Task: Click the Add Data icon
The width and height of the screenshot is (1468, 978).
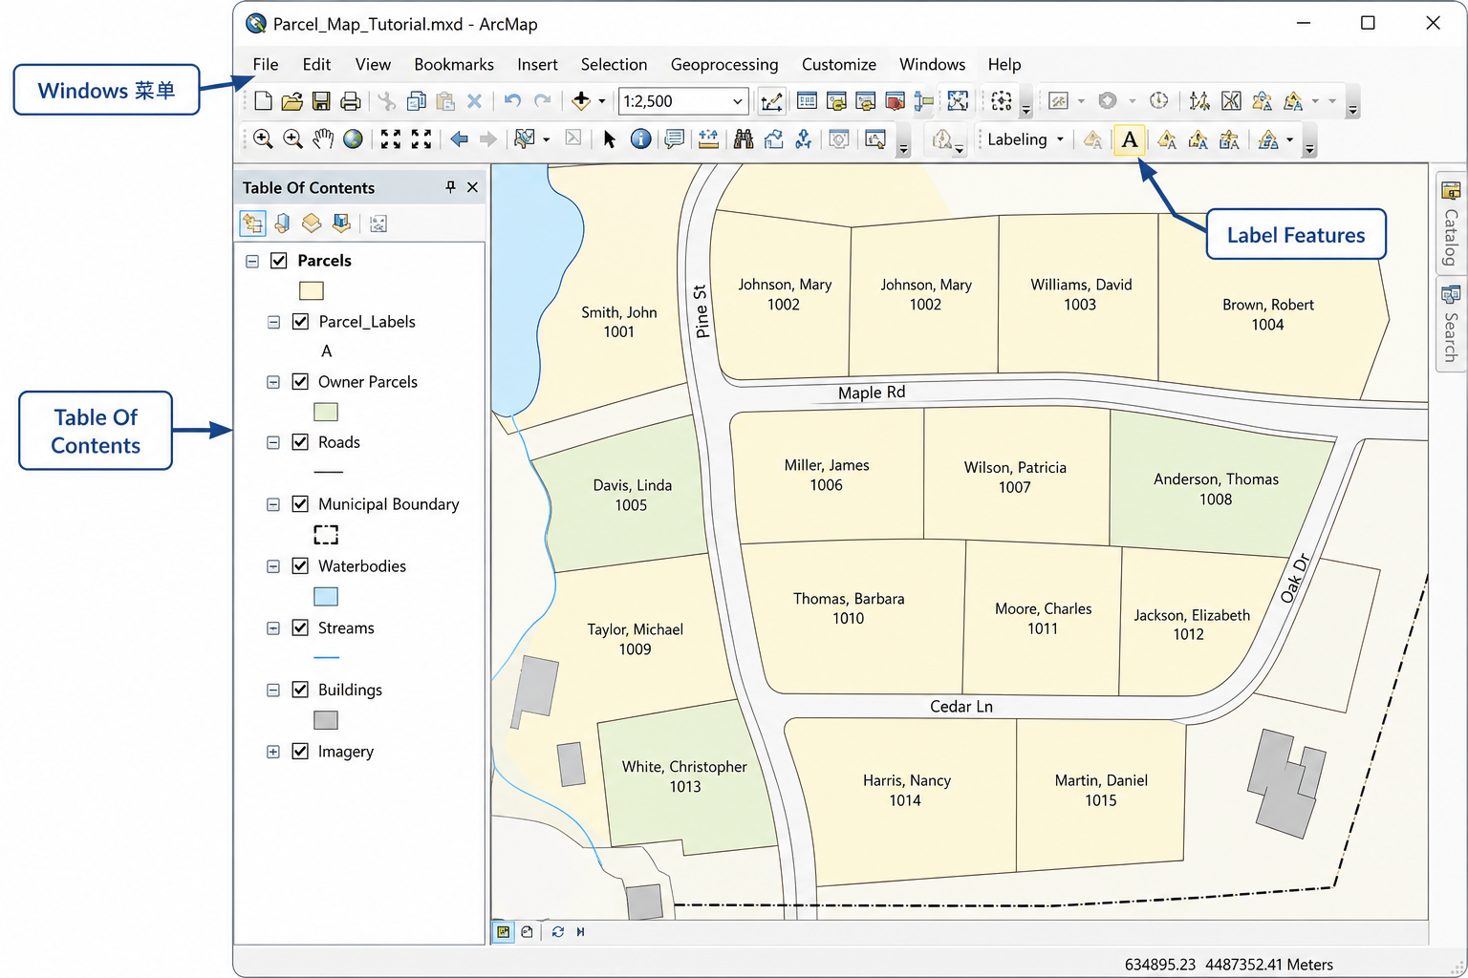Action: [x=580, y=101]
